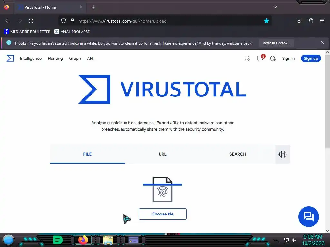Select the FILE tab
Image resolution: width=330 pixels, height=247 pixels.
pyautogui.click(x=87, y=154)
